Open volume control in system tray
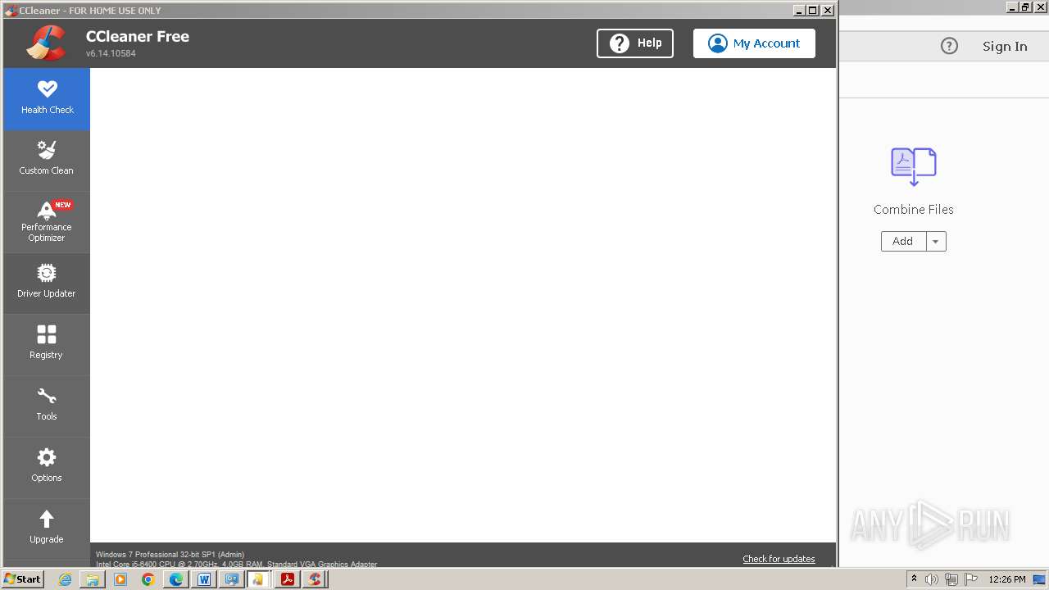 (x=932, y=579)
